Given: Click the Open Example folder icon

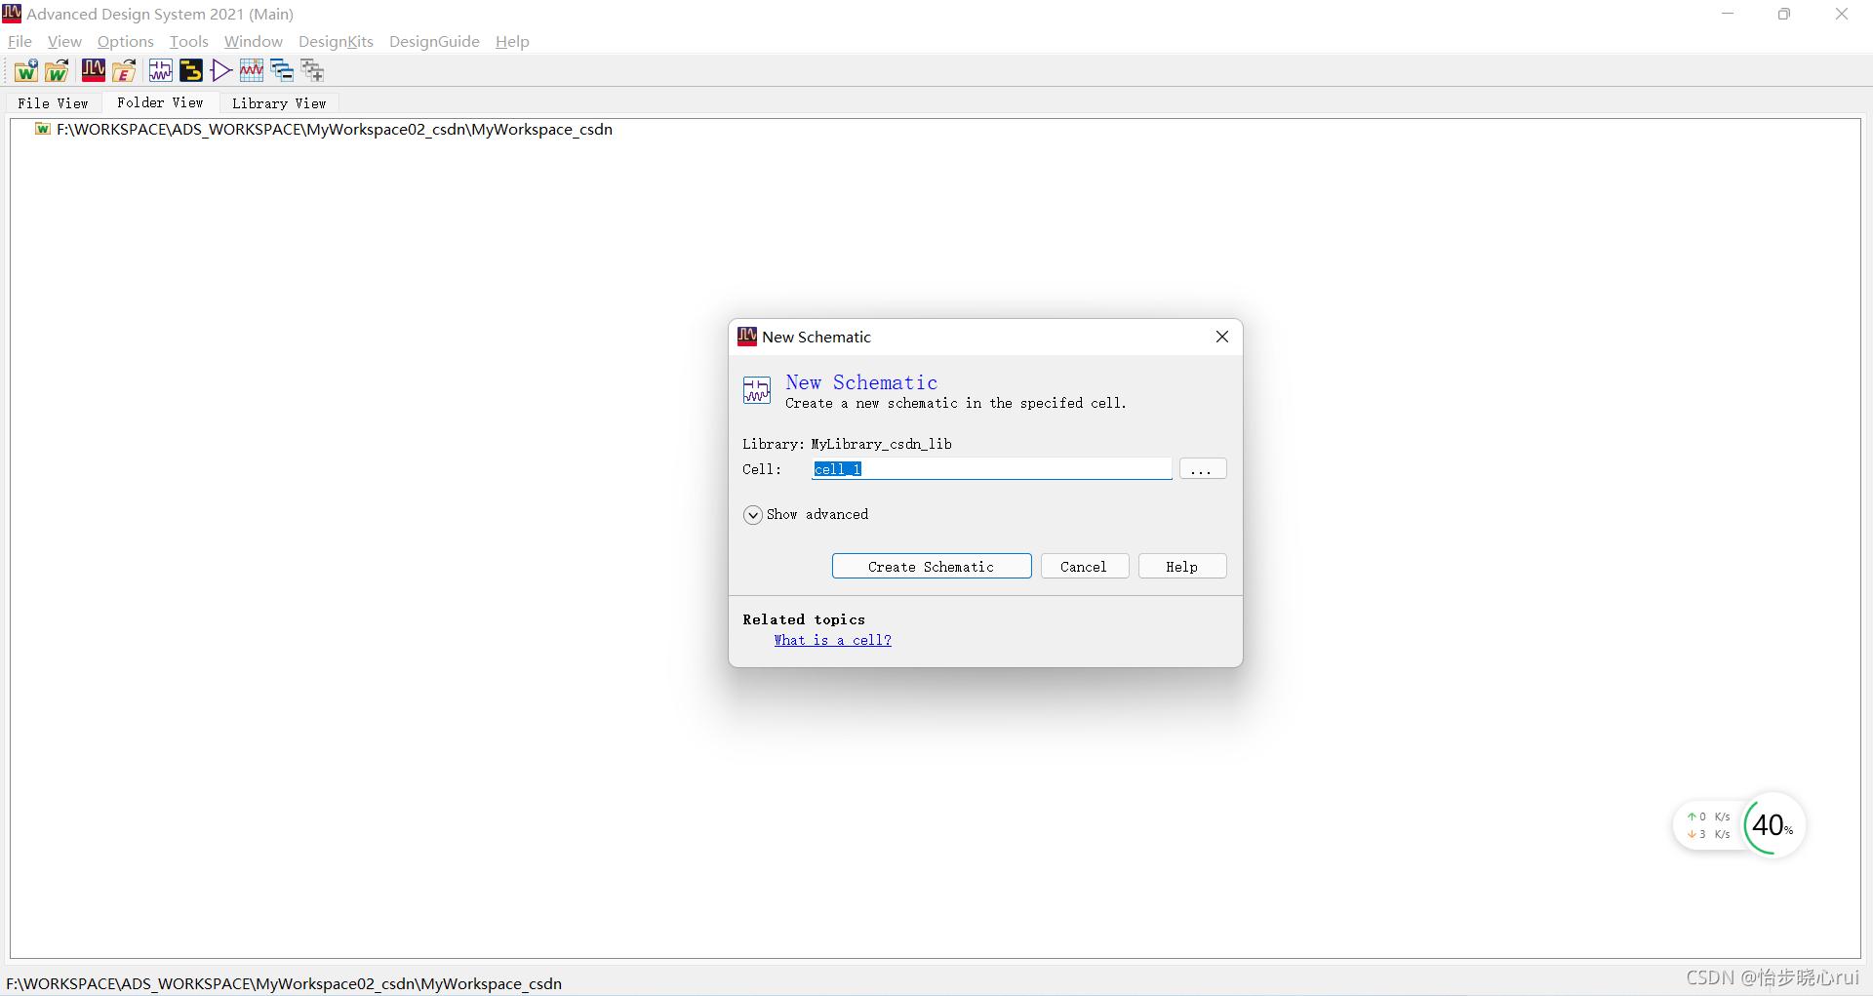Looking at the screenshot, I should click(124, 70).
